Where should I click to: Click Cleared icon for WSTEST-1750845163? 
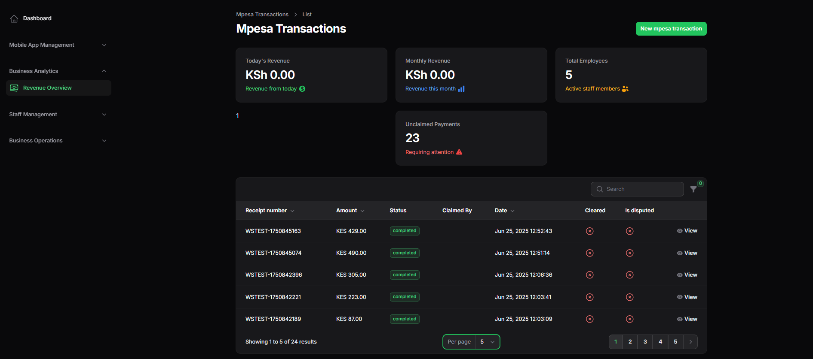590,231
